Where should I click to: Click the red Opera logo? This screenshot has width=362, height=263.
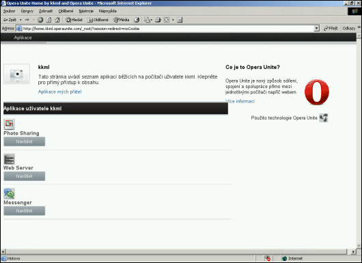(x=317, y=92)
